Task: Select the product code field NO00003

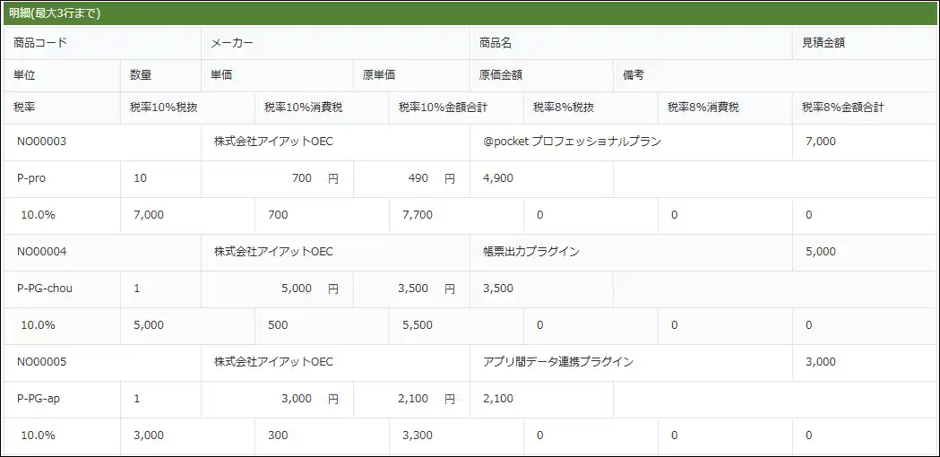Action: 42,142
